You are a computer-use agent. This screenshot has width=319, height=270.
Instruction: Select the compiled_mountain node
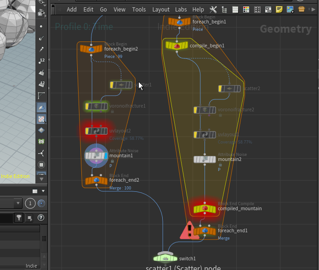[205, 209]
